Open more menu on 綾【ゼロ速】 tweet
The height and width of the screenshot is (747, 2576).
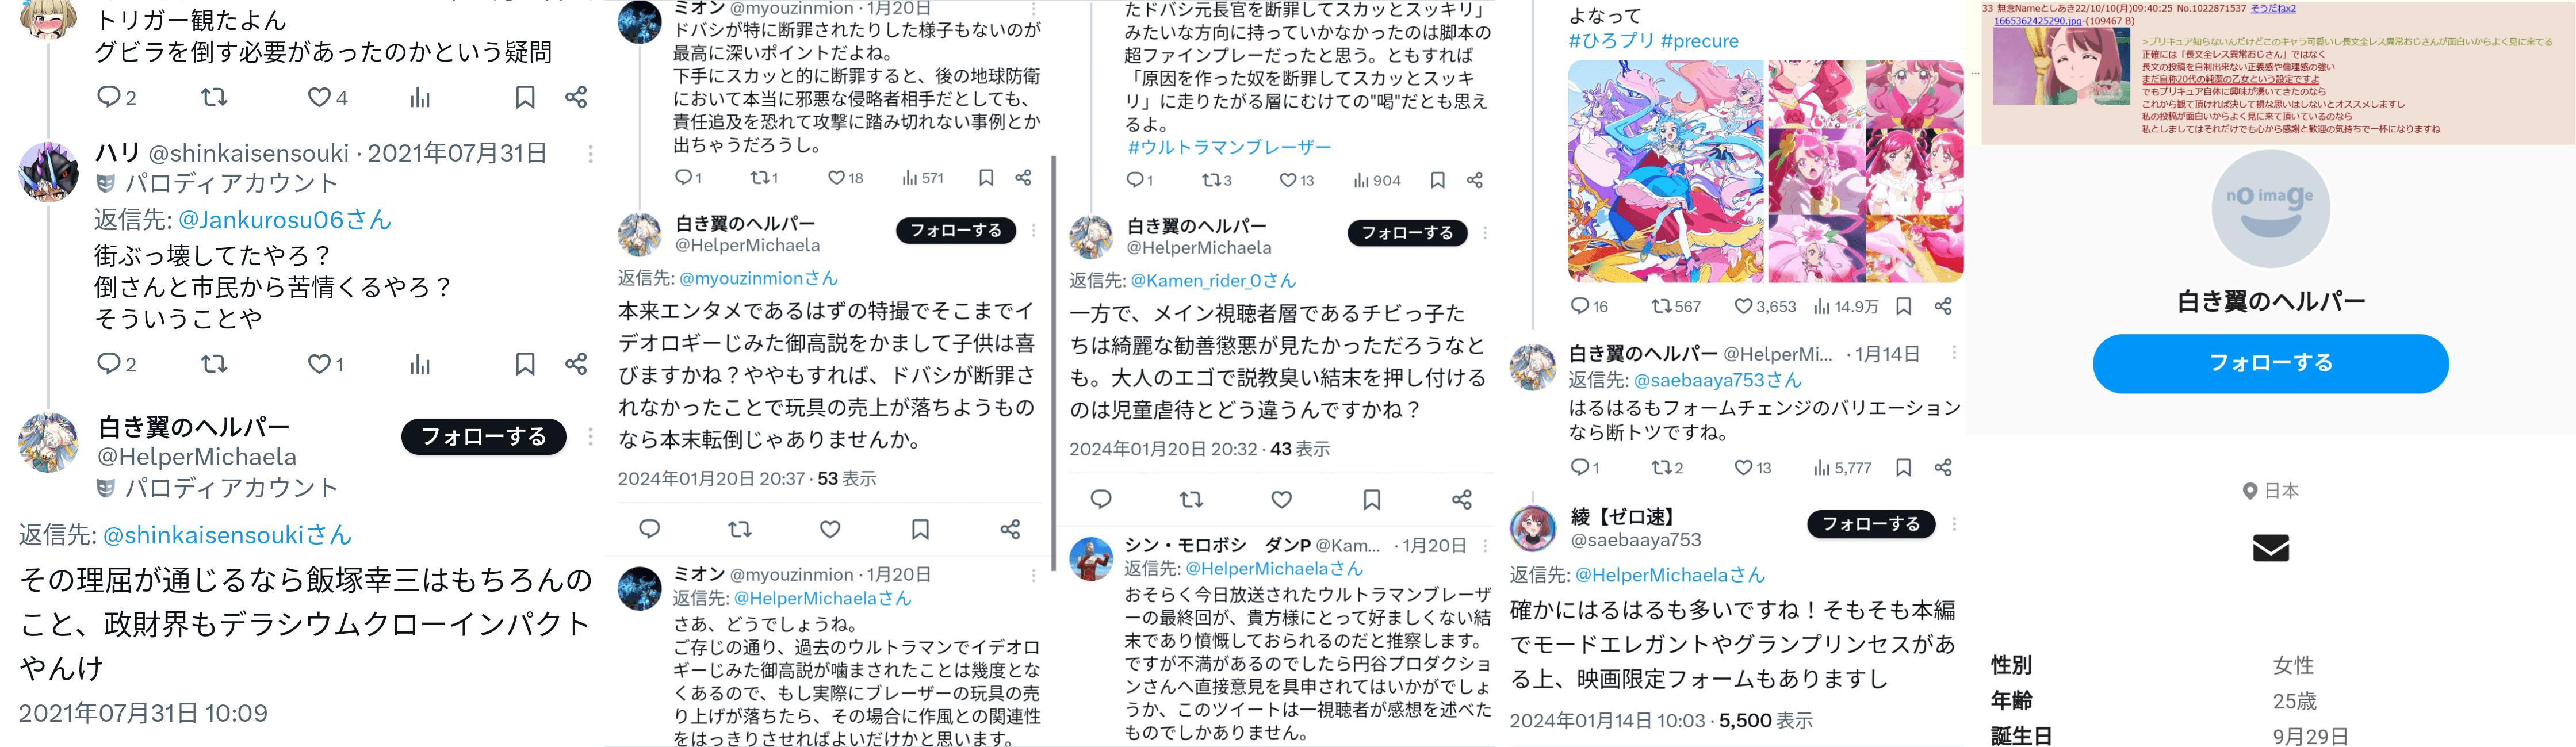pos(1954,524)
